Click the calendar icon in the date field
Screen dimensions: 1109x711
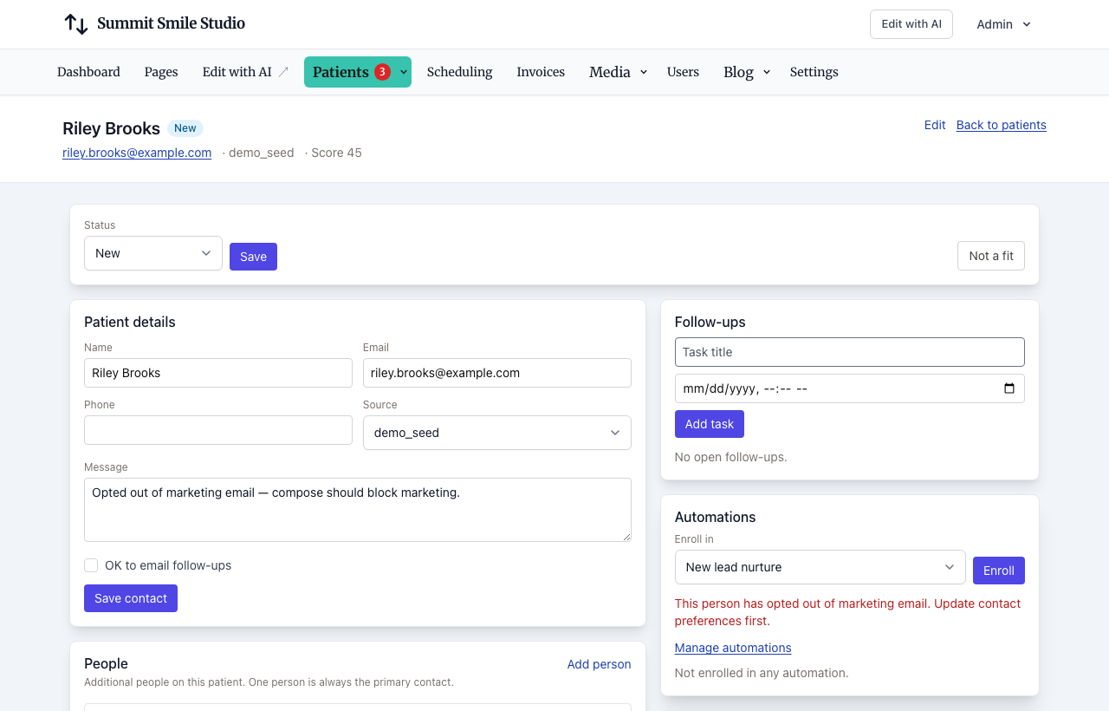[x=1009, y=388]
